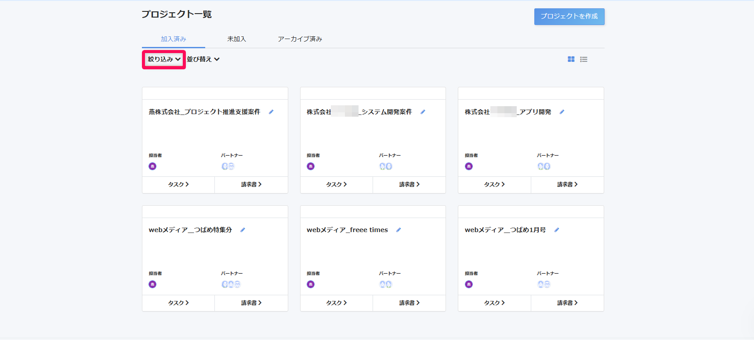Select the 加入済み tab

click(174, 39)
